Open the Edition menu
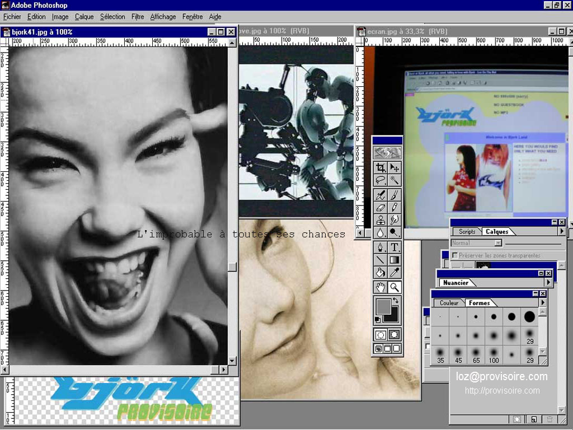The width and height of the screenshot is (573, 430). 36,17
